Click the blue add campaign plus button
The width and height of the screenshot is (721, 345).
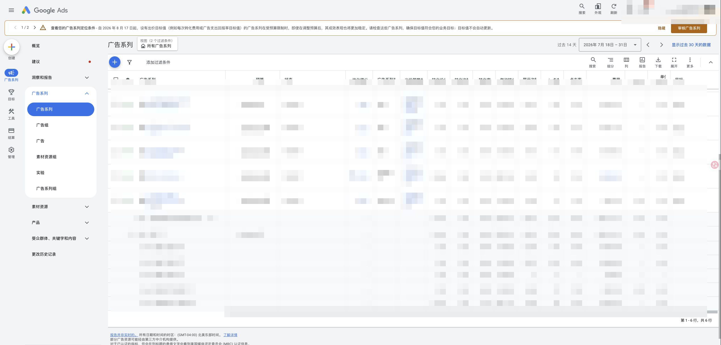click(x=115, y=62)
